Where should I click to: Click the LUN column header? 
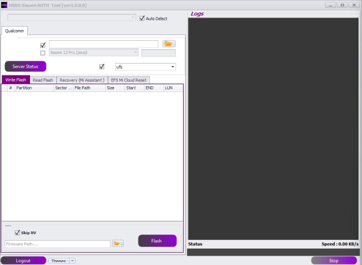click(173, 88)
